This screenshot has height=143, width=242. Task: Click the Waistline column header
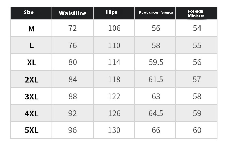(73, 13)
